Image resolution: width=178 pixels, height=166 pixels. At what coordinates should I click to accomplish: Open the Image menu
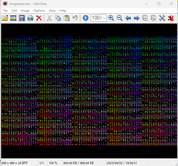(x=25, y=11)
